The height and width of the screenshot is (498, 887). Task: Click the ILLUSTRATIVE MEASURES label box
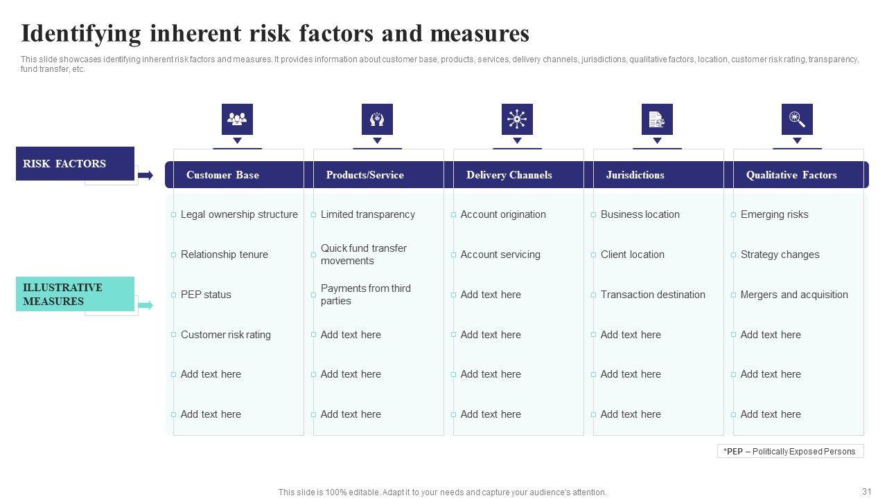[75, 294]
